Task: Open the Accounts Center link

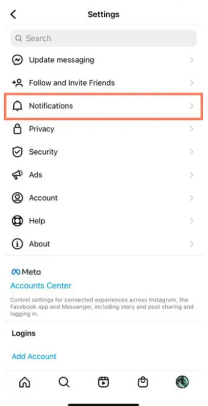Action: coord(41,286)
